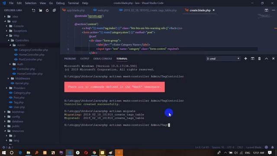This screenshot has width=277, height=156.
Task: Open the Go menu
Action: click(51, 3)
